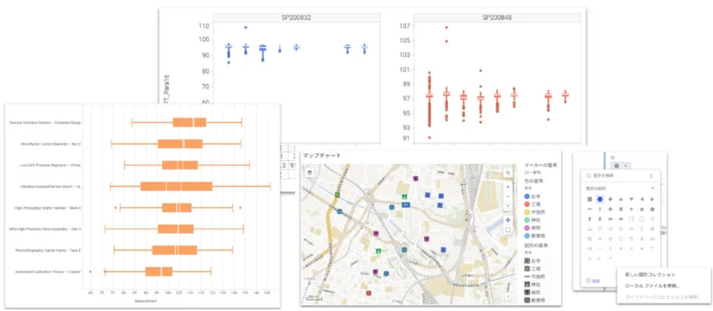Screen dimensions: 713x311
Task: Click the three-dot menu in shape search
Action: point(651,176)
